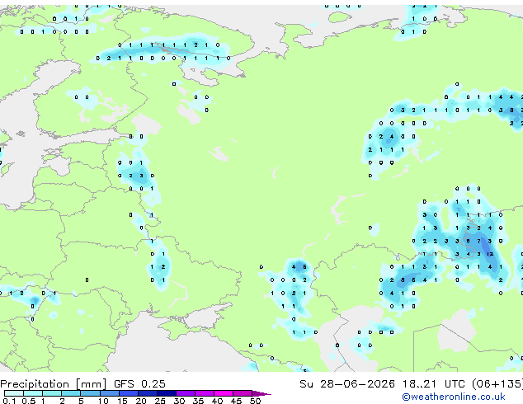The height and width of the screenshot is (404, 523).
Task: Click the '25' legend scale label
Action: click(x=160, y=401)
